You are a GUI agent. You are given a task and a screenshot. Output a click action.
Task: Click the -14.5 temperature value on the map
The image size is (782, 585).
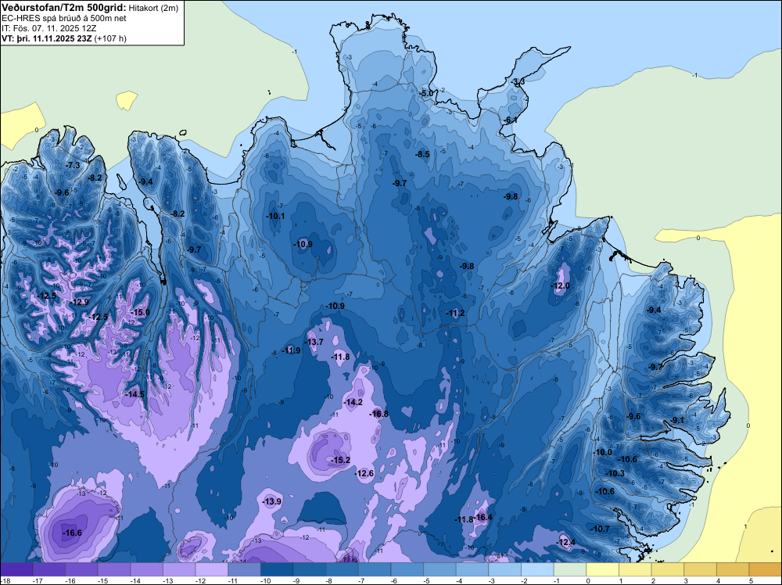(x=135, y=394)
